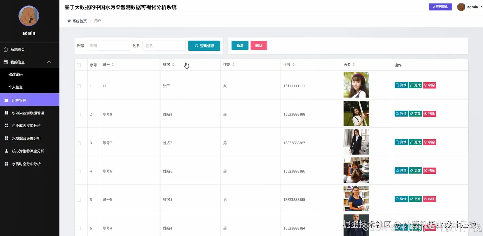Click 移除 for 账号5 row

tap(430, 199)
